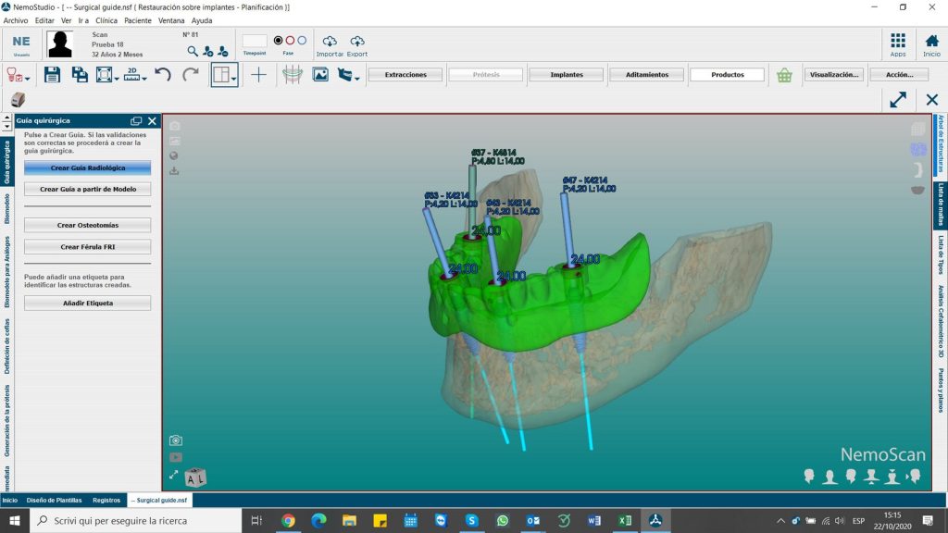The image size is (948, 533).
Task: Open the patient photo thumbnail
Action: (60, 44)
